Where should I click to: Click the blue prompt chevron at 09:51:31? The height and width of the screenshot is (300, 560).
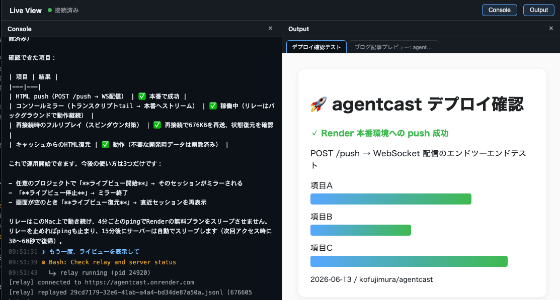pos(44,252)
